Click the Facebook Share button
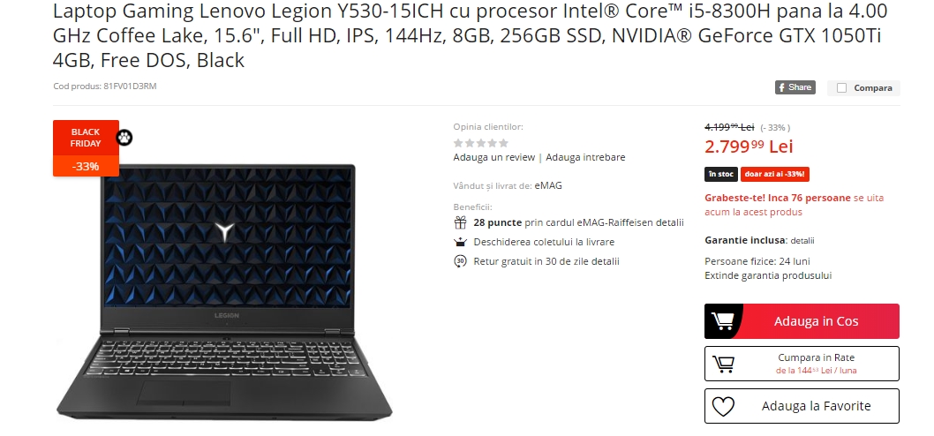 pyautogui.click(x=795, y=87)
